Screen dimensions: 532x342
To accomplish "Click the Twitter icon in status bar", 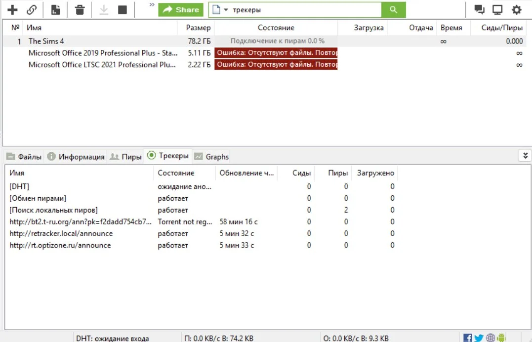I will click(479, 338).
